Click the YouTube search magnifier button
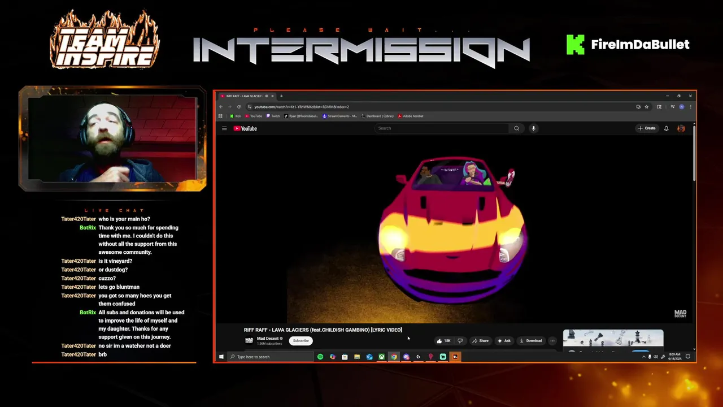723x407 pixels. pyautogui.click(x=516, y=128)
